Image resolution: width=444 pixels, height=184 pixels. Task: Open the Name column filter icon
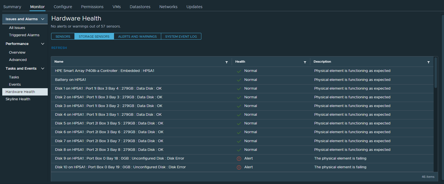click(x=227, y=62)
